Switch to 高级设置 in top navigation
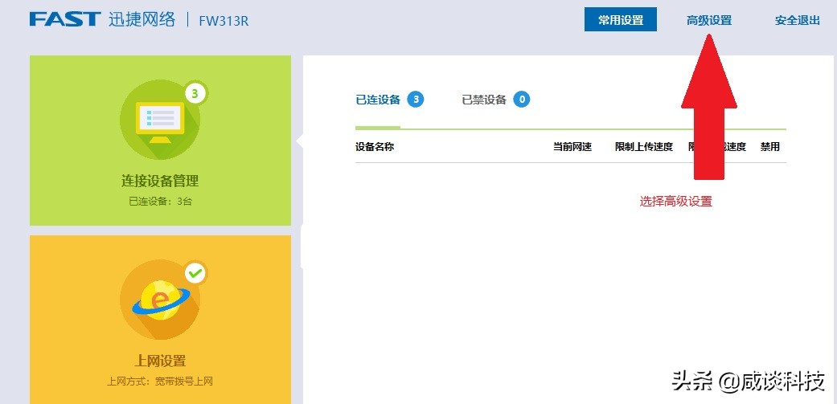The image size is (837, 404). [x=709, y=20]
